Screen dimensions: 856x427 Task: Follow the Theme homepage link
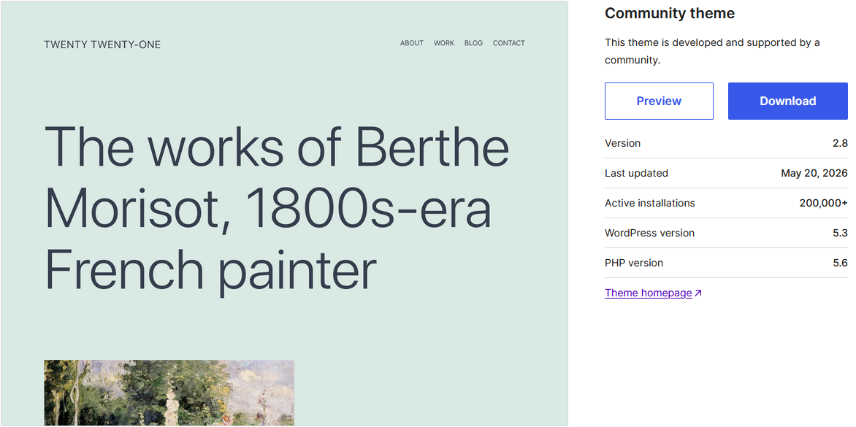[x=649, y=293]
